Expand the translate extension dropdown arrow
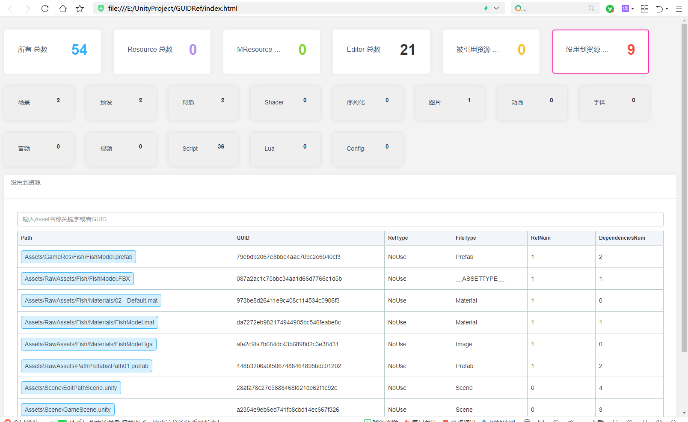This screenshot has height=422, width=688. coord(632,9)
